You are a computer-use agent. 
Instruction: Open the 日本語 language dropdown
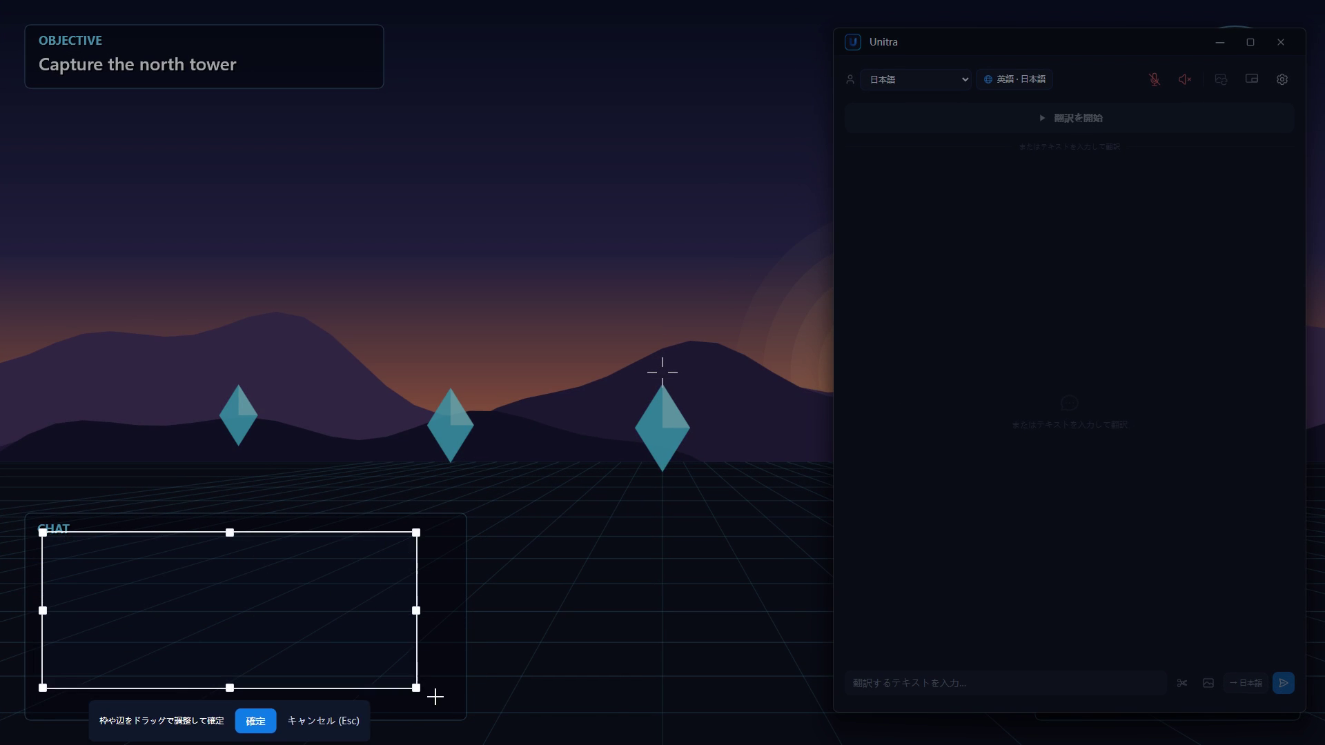coord(916,79)
